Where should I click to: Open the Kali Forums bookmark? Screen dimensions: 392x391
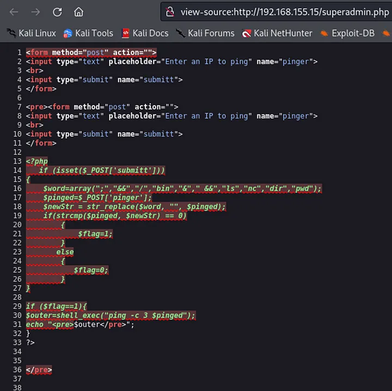tap(205, 33)
